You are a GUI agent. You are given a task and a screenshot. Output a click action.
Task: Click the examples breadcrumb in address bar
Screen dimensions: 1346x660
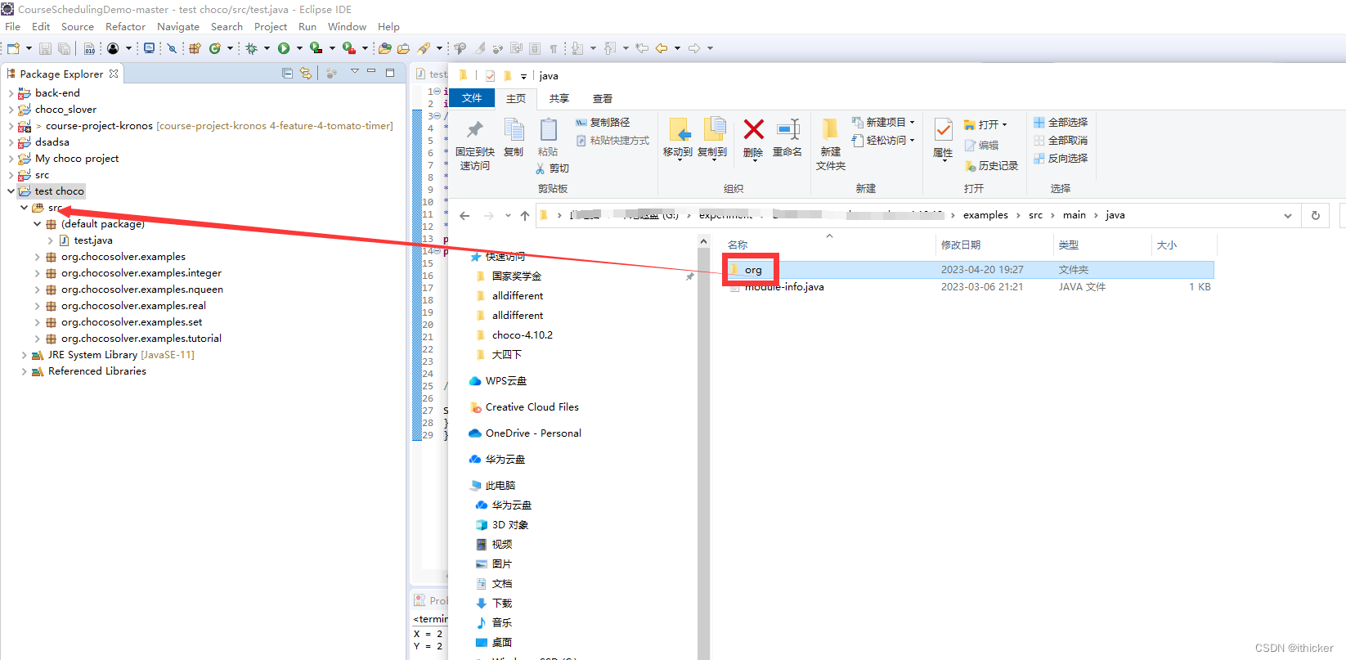[985, 215]
